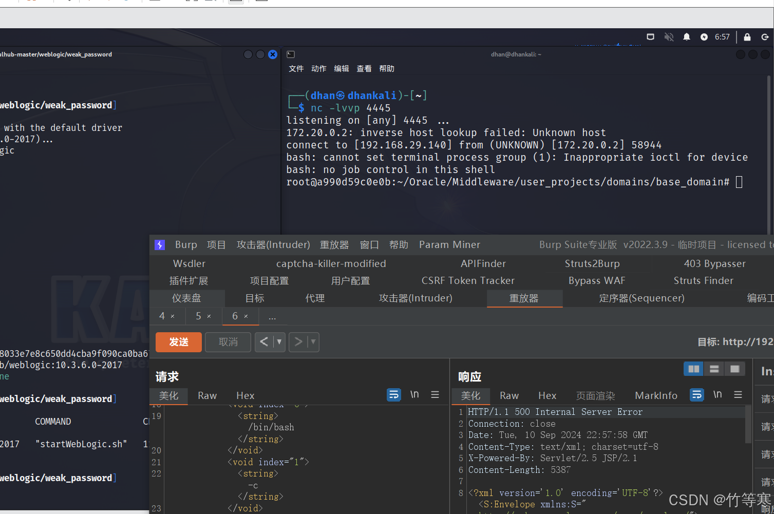Open the 项目 menu in Burp

coord(216,245)
